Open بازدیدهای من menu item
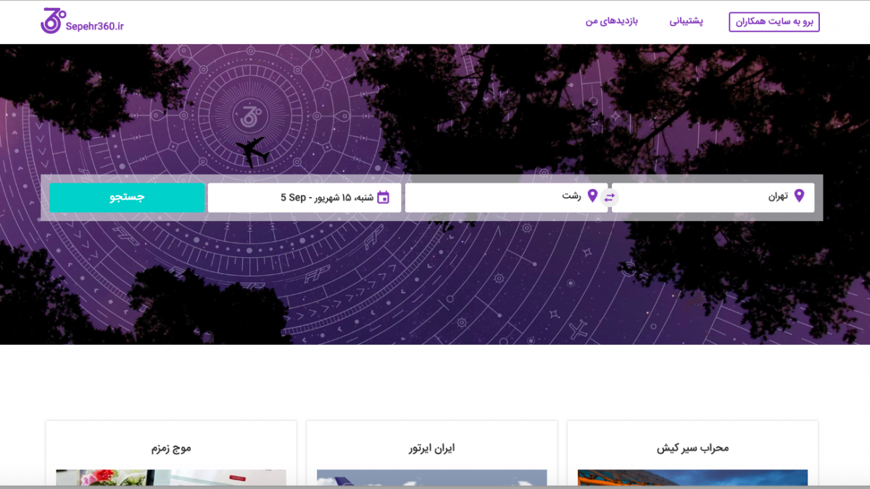The width and height of the screenshot is (870, 489). tap(612, 22)
